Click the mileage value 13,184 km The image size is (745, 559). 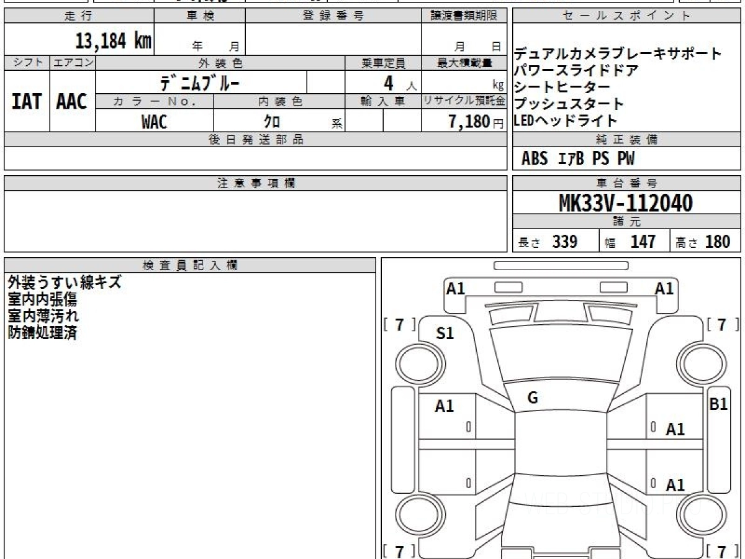pyautogui.click(x=113, y=42)
